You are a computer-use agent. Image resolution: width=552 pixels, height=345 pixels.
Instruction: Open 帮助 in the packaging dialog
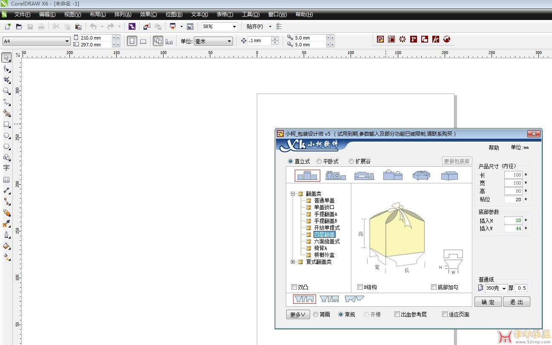tap(494, 148)
